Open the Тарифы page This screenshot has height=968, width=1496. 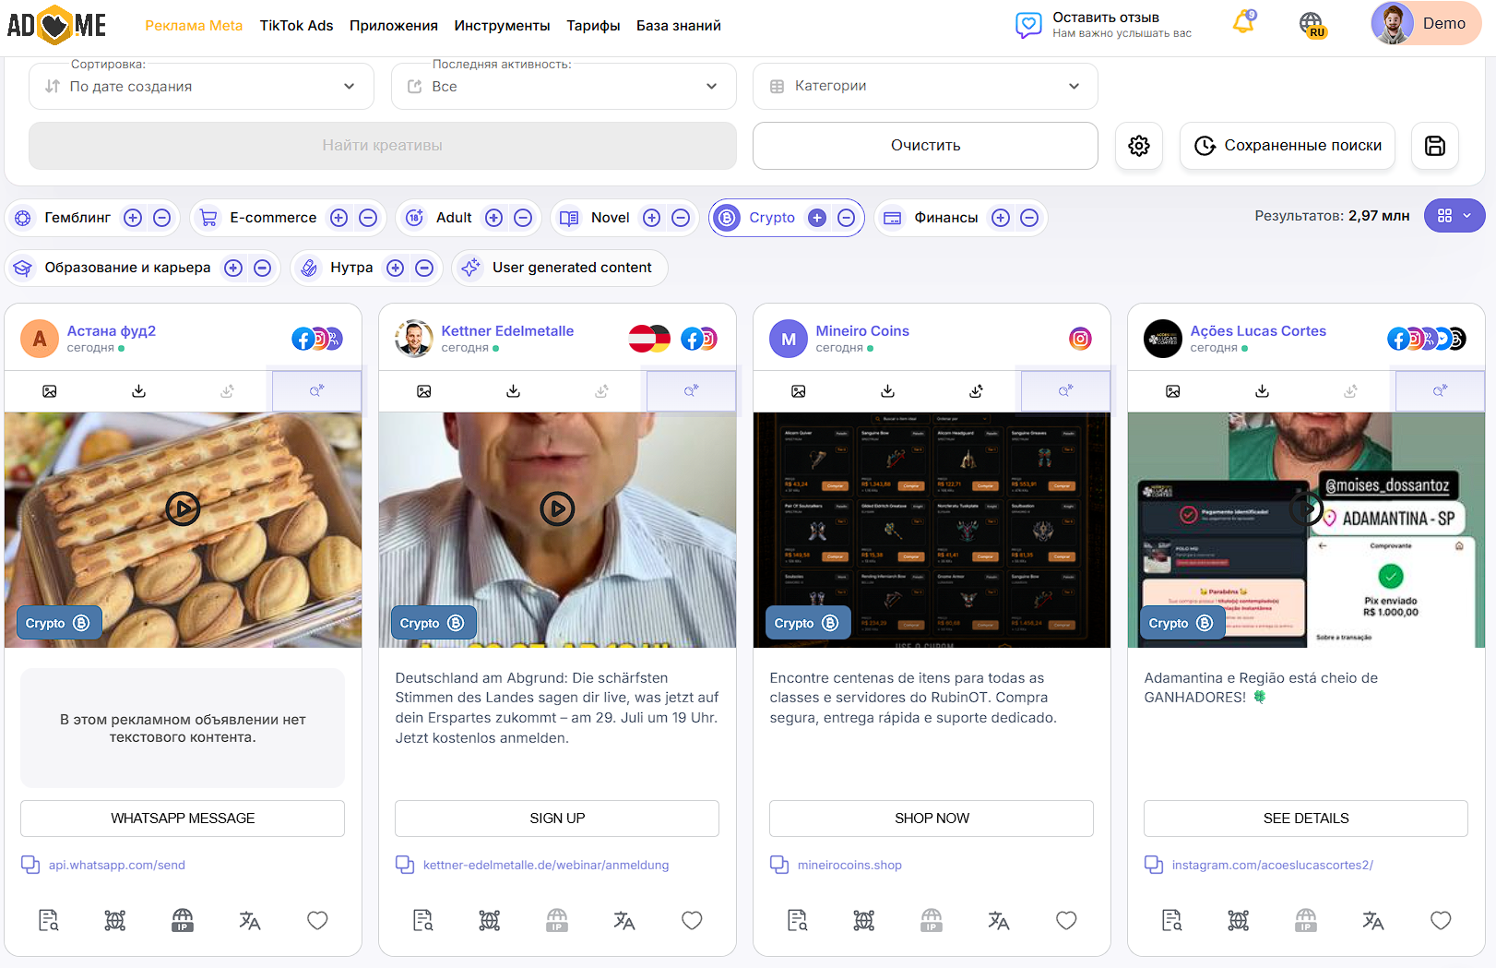(593, 26)
